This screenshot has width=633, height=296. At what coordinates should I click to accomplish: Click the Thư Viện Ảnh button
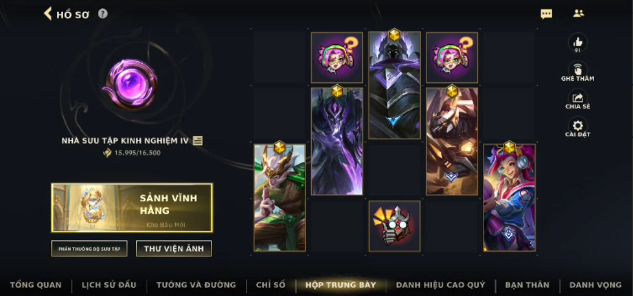coord(174,249)
